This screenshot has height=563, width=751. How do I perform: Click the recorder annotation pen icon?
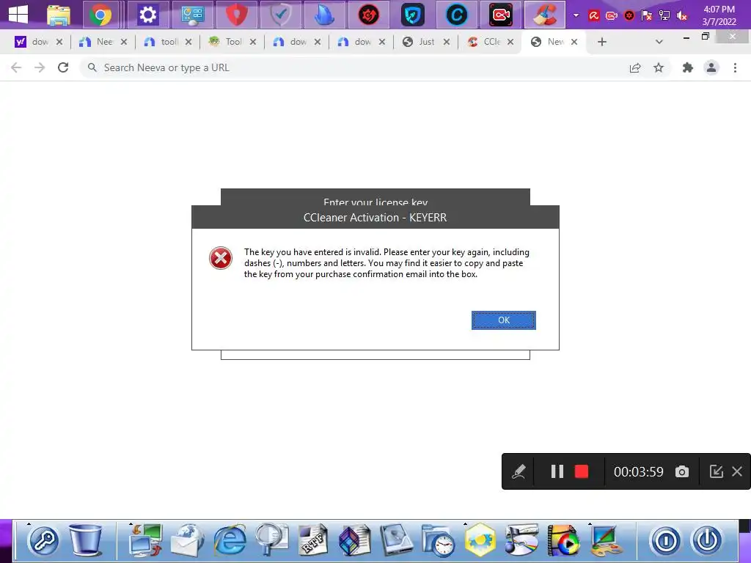(519, 471)
